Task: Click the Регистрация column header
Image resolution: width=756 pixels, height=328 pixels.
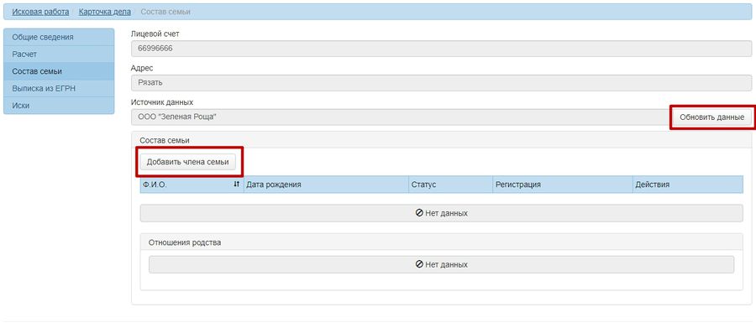Action: [x=562, y=185]
